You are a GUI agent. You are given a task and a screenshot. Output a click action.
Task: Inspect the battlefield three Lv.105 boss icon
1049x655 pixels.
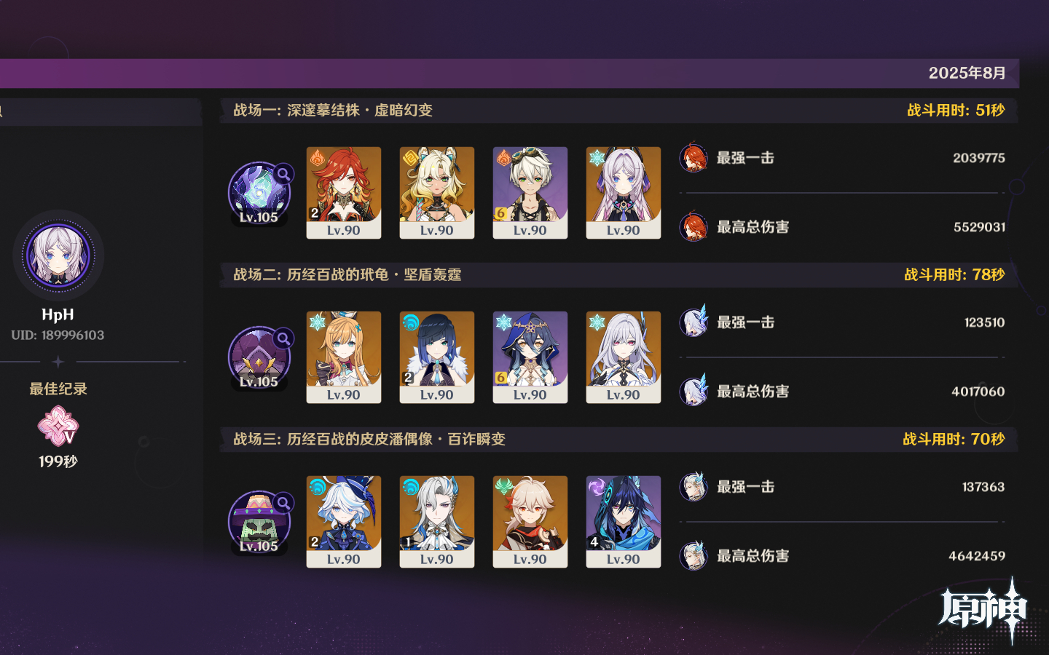260,522
